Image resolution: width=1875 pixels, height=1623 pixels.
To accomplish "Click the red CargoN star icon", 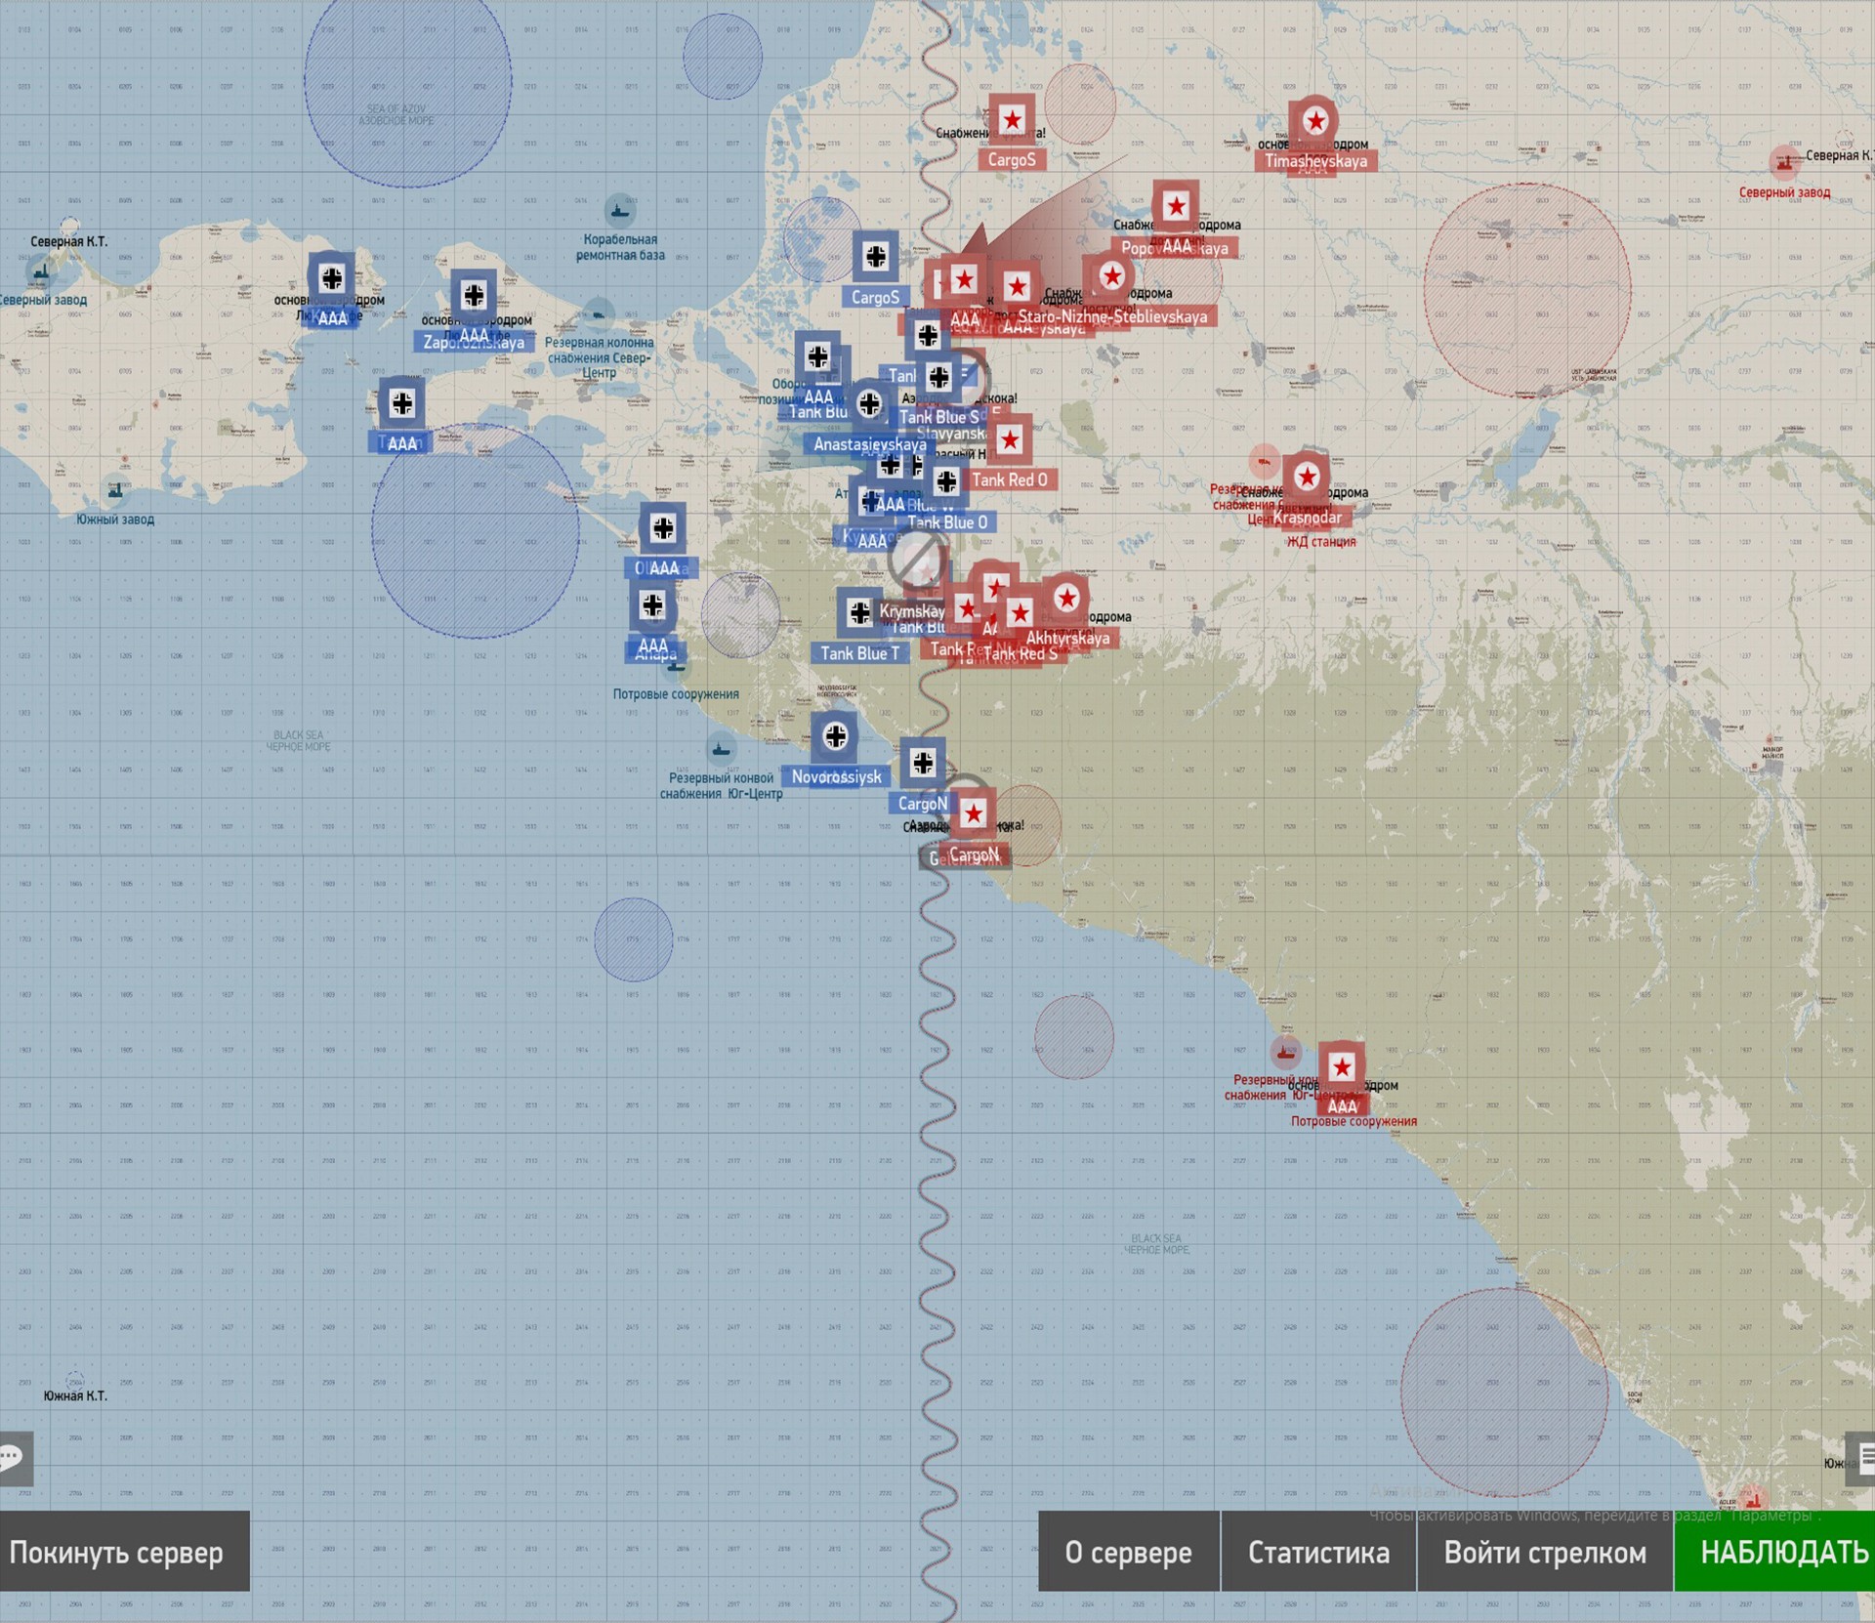I will (973, 813).
